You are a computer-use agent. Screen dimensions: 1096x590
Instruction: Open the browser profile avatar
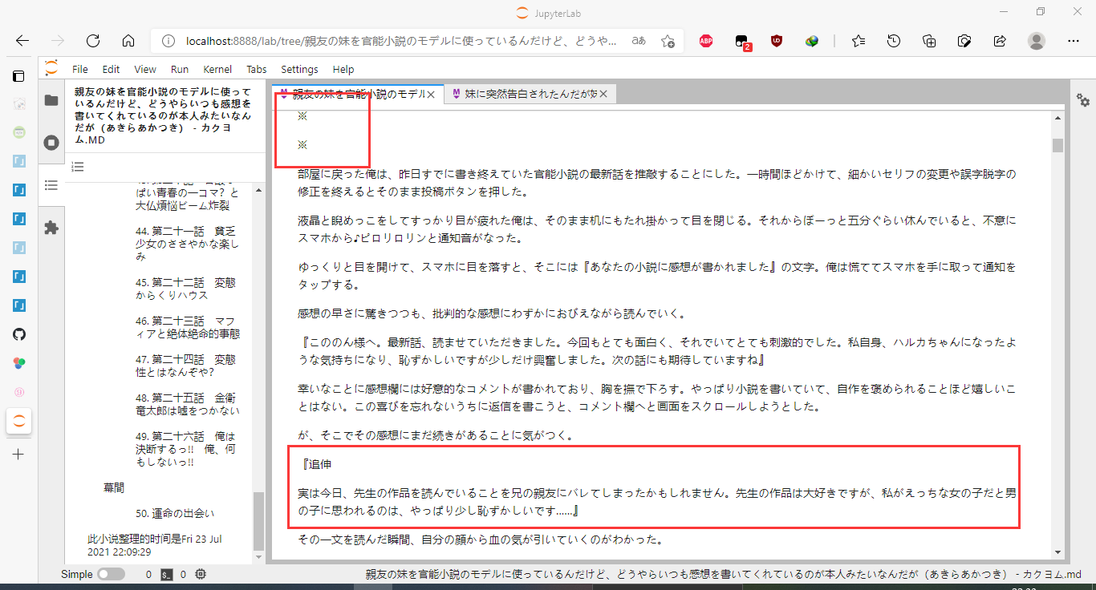point(1037,41)
